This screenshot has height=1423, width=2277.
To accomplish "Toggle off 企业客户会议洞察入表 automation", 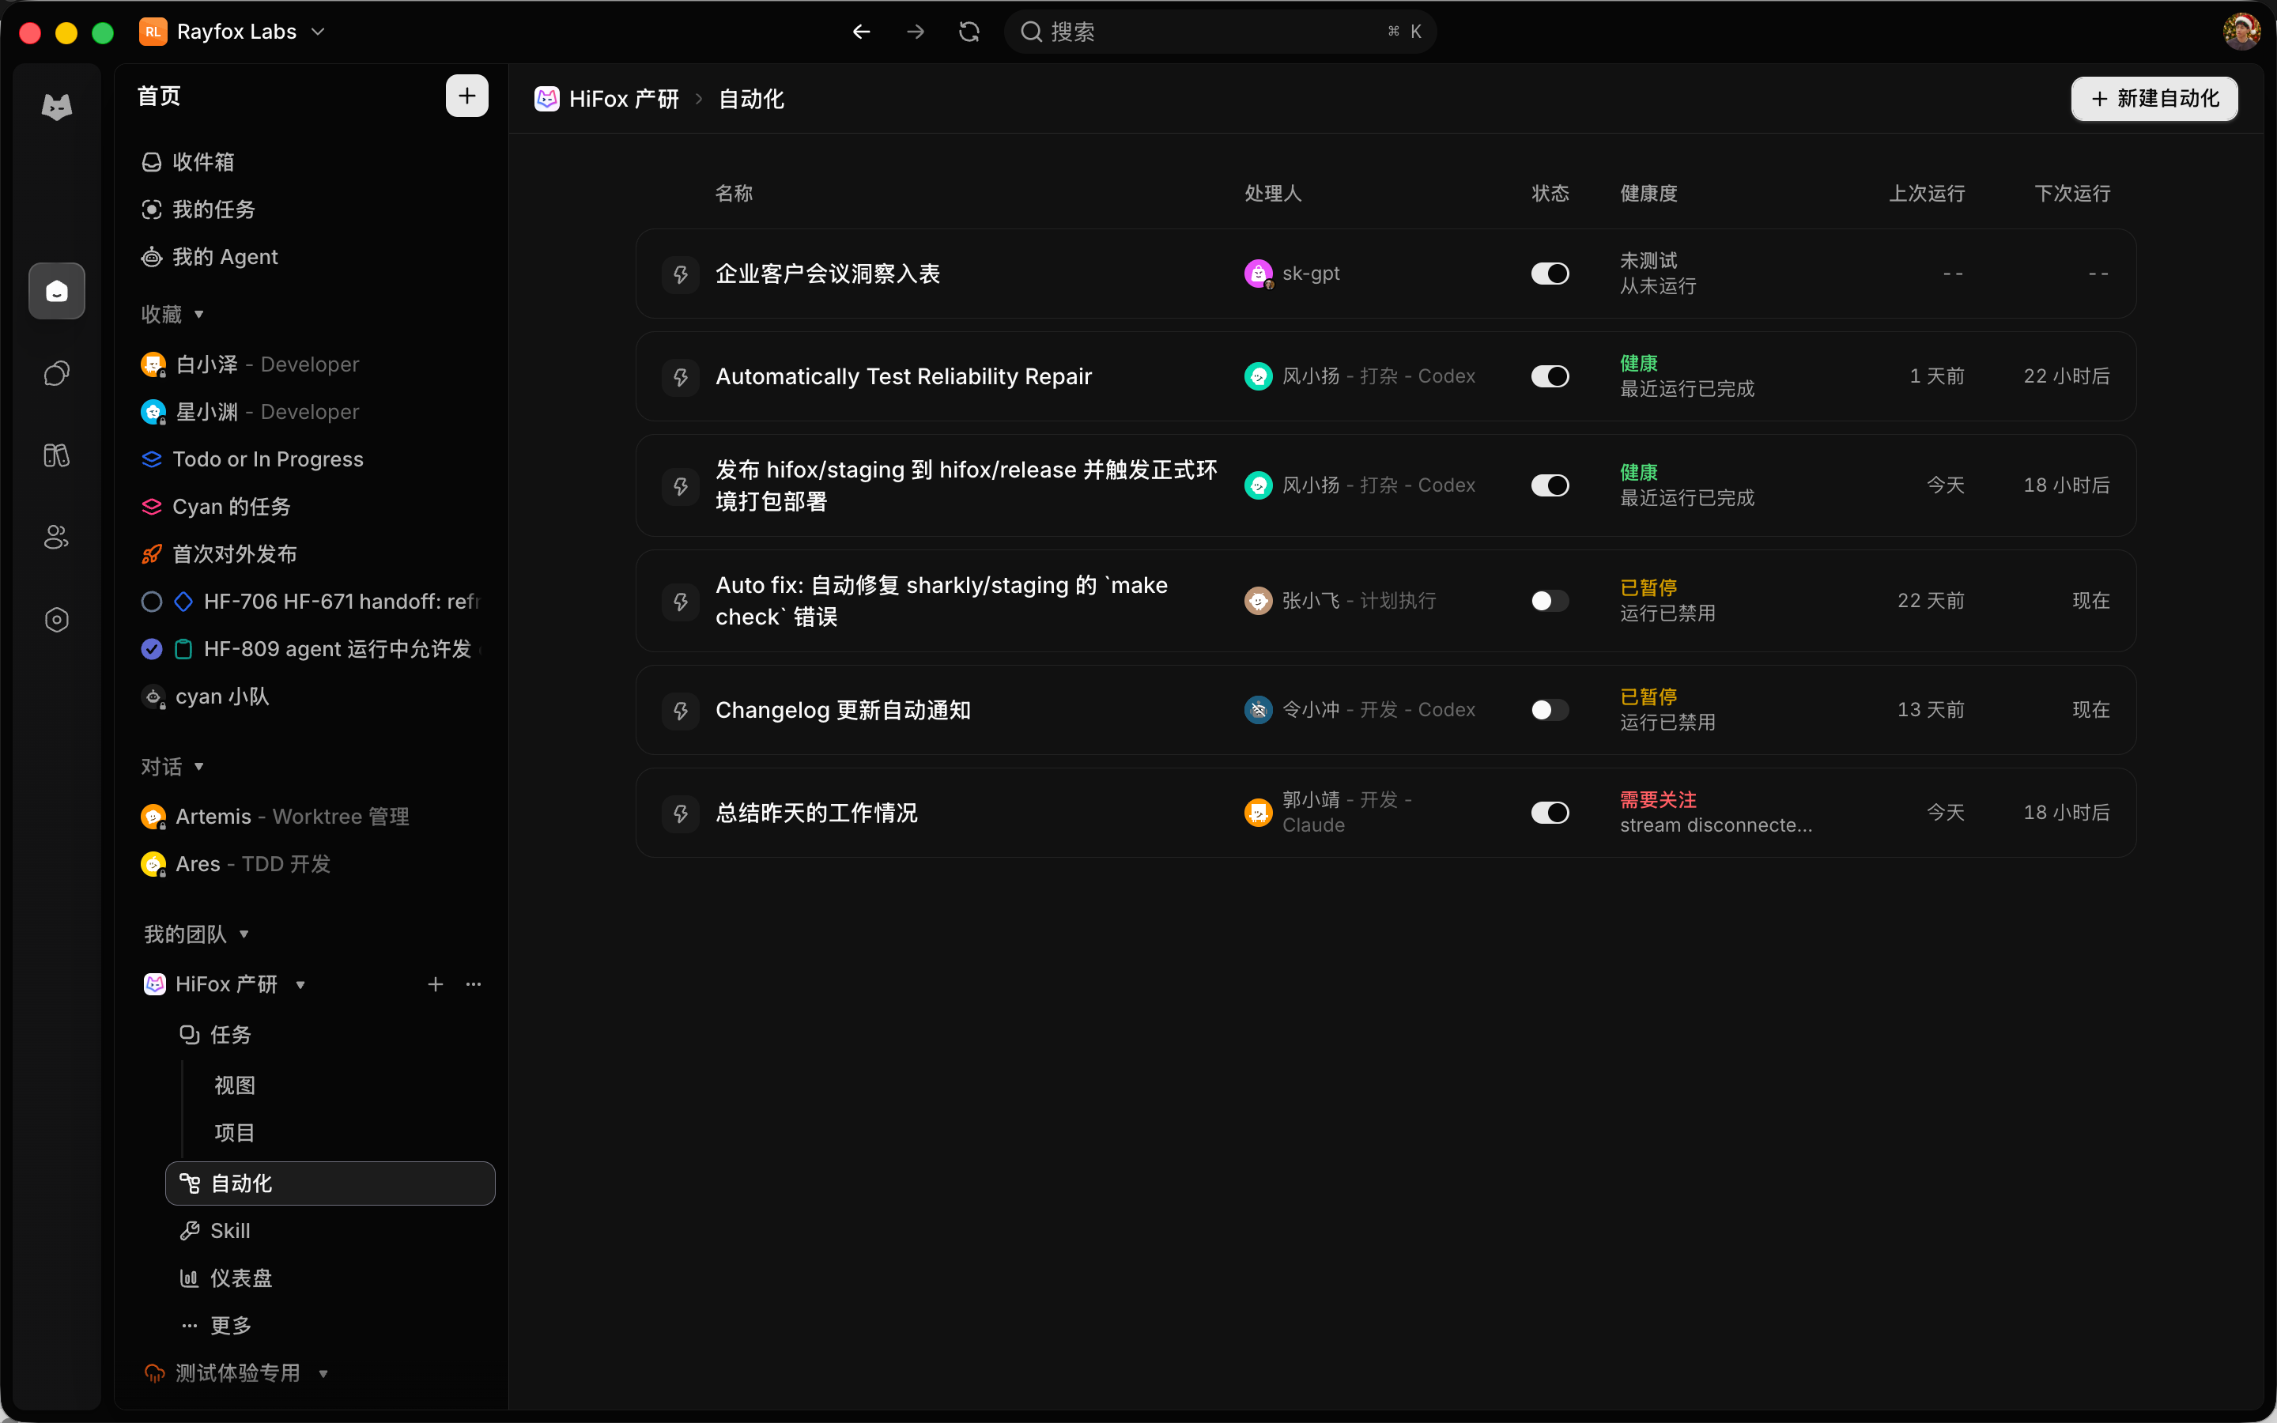I will (x=1550, y=274).
